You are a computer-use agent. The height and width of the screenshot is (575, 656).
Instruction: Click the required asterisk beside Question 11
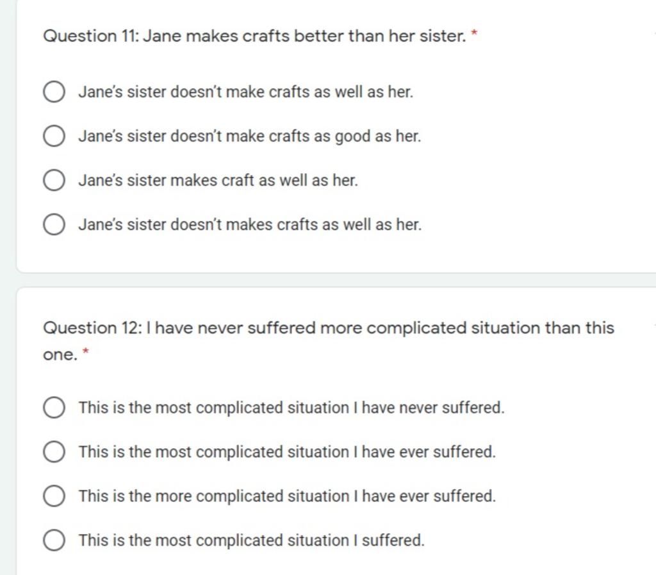click(x=474, y=33)
